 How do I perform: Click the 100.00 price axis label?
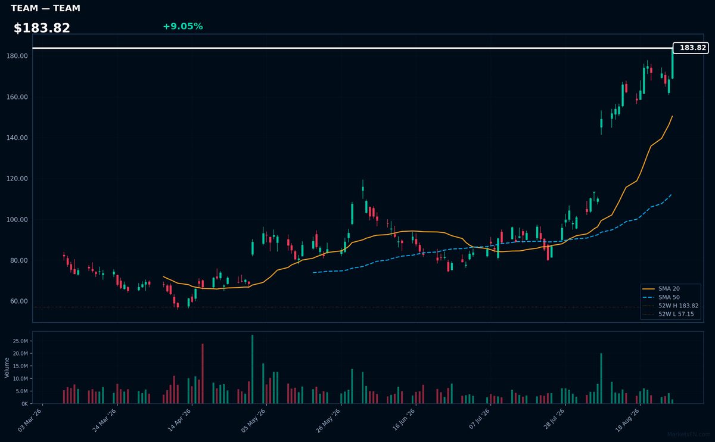click(x=18, y=220)
